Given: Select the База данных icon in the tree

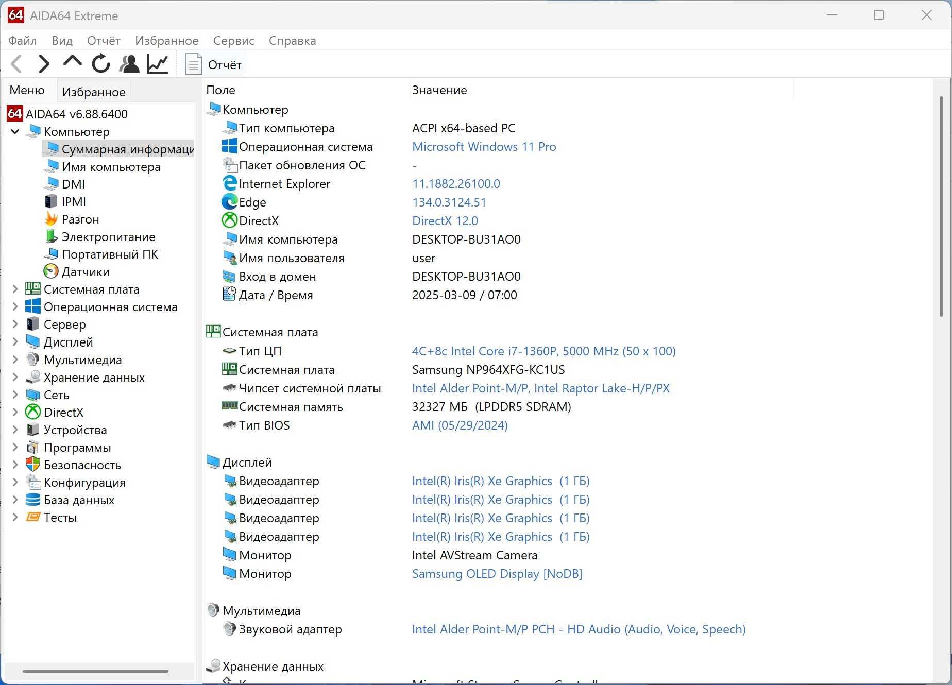Looking at the screenshot, I should [33, 500].
